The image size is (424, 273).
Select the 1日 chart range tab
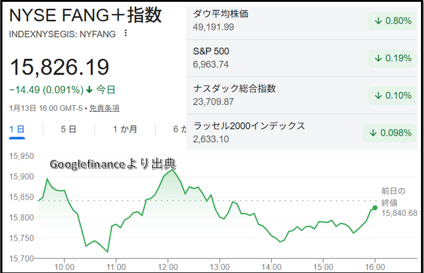(x=17, y=129)
